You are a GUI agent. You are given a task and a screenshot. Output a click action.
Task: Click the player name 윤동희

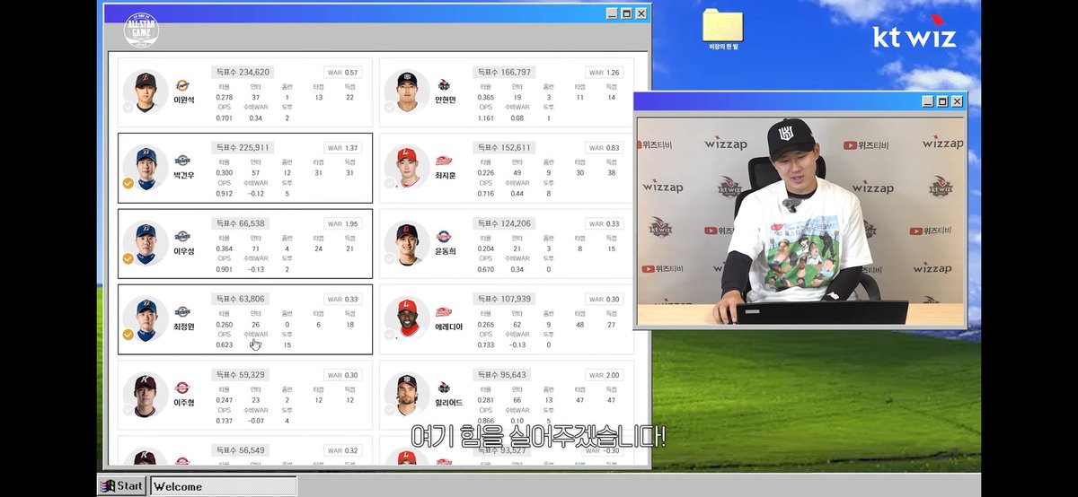(x=446, y=251)
